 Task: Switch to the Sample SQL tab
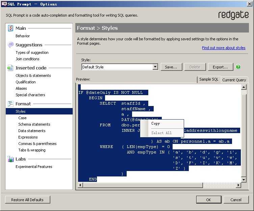pyautogui.click(x=209, y=80)
